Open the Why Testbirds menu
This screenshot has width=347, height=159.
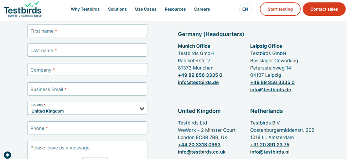[85, 9]
